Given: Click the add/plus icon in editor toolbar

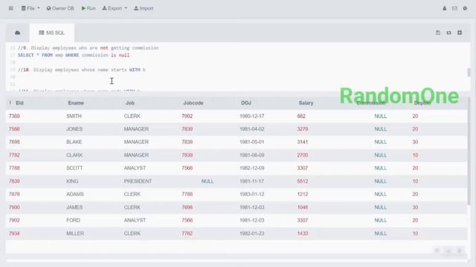Looking at the screenshot, I should coord(460,33).
